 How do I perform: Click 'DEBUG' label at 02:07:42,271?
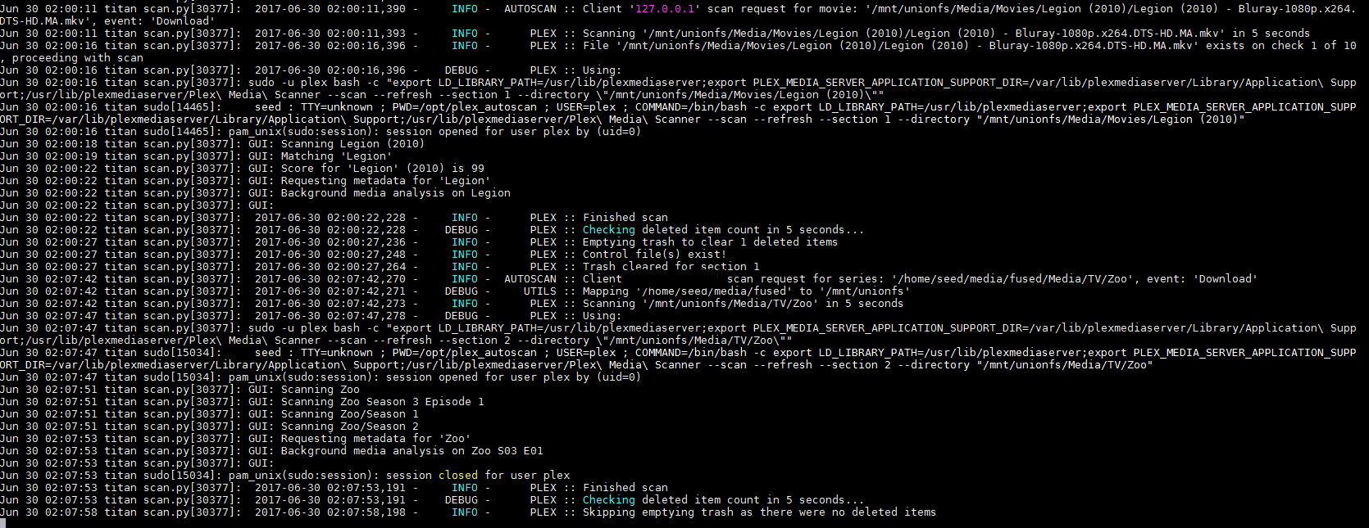(461, 291)
